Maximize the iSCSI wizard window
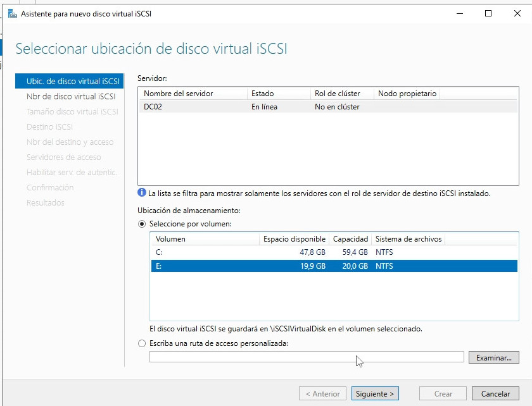This screenshot has width=532, height=406. tap(488, 13)
